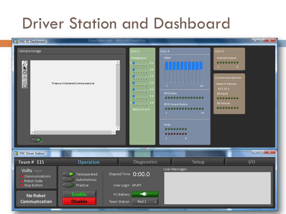Click the camera image vertical scrollbar
Viewport: 286px width, 214px height.
coord(118,95)
